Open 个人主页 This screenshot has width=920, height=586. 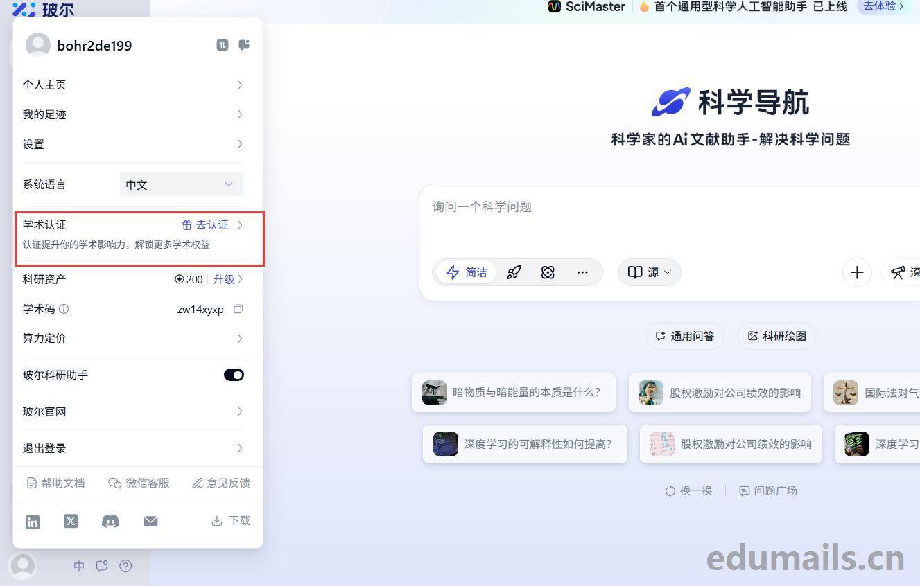(133, 85)
